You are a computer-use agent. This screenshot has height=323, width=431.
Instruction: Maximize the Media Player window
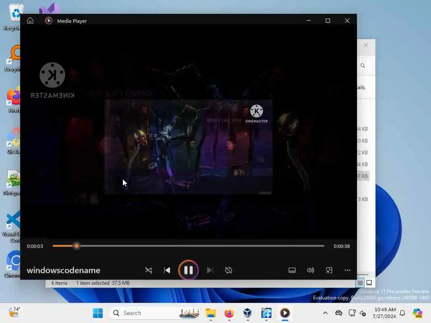(x=327, y=21)
